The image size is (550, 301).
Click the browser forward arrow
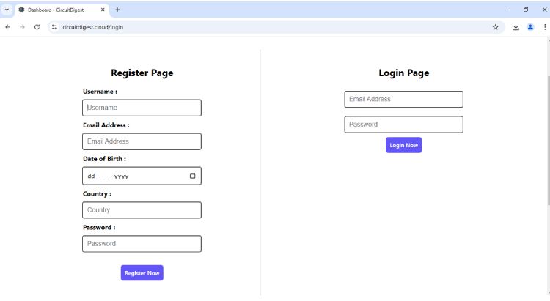(x=22, y=27)
